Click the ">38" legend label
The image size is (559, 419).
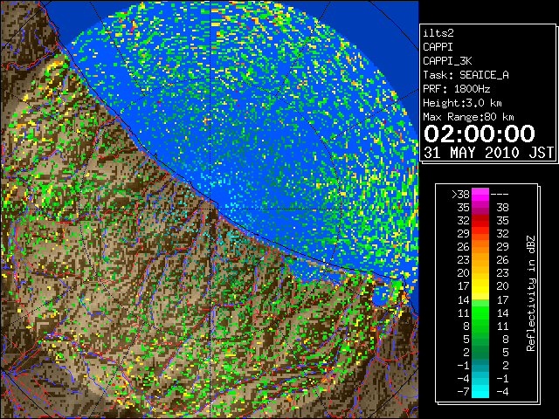point(460,194)
